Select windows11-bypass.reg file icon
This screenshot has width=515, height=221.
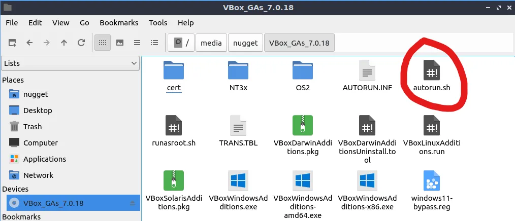click(432, 180)
